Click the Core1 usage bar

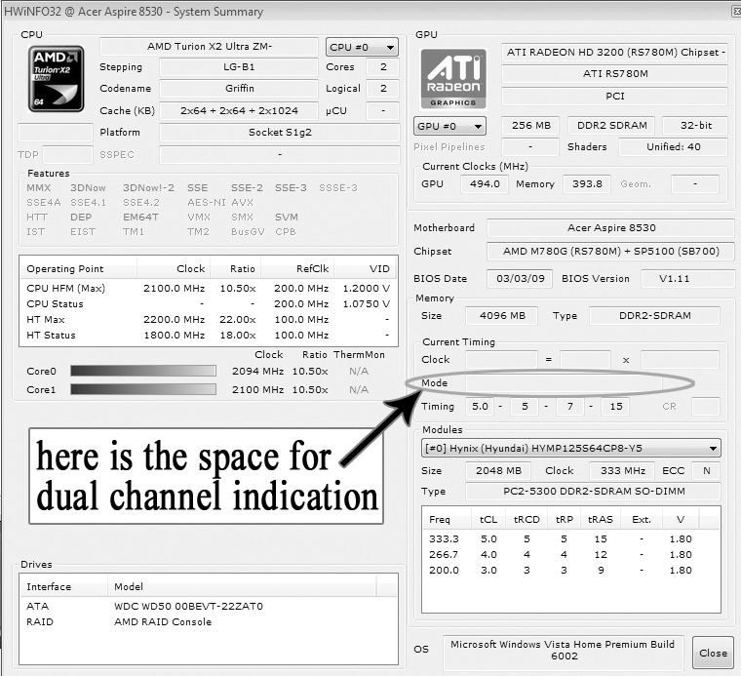[143, 389]
